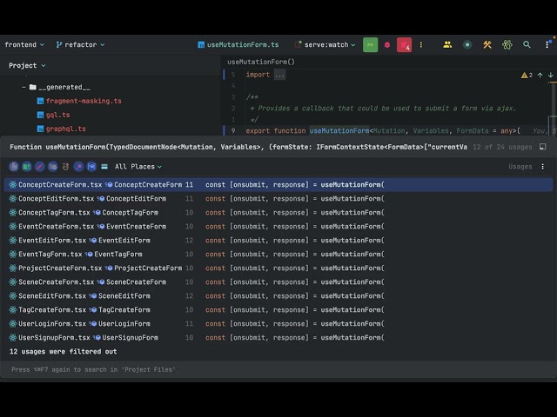
Task: Click the warnings indicator showing 2
Action: tap(527, 75)
